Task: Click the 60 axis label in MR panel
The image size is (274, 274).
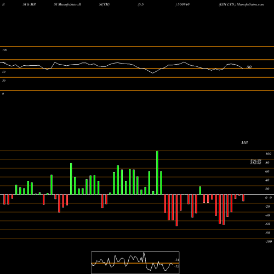Action: (x=267, y=172)
